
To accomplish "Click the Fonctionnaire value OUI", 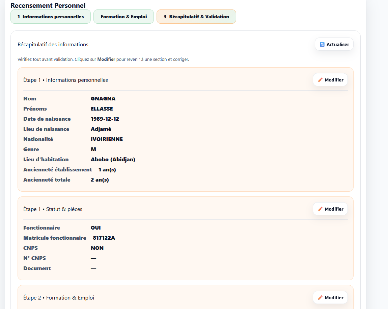I will point(95,228).
